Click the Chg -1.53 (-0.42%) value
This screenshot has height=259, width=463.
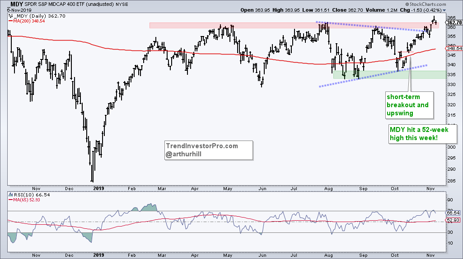click(421, 10)
